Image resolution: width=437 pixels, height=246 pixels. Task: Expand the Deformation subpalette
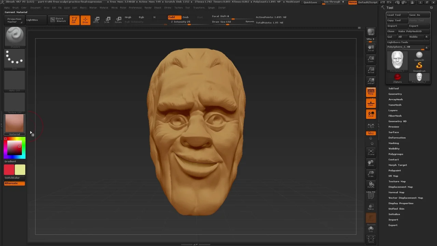[x=397, y=138]
